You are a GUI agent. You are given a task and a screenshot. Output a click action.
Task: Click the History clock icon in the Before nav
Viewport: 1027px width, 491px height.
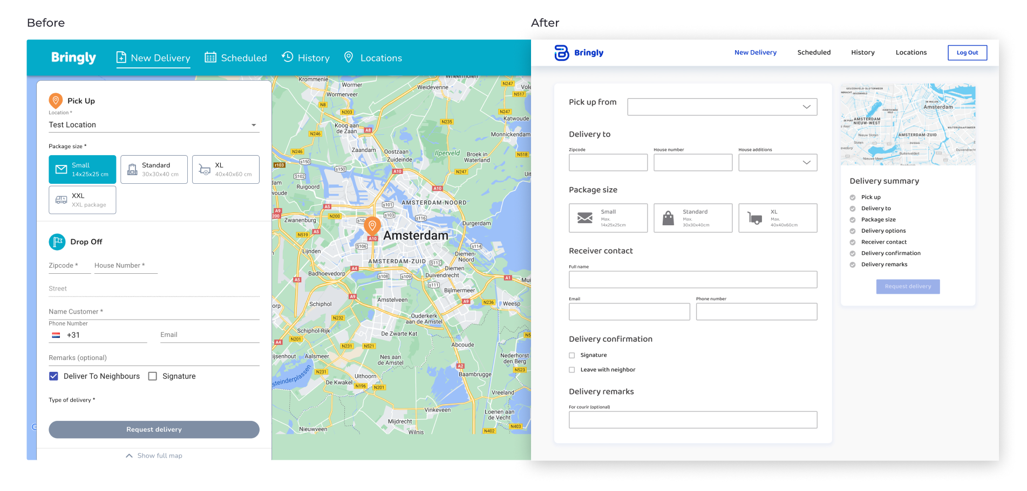coord(288,57)
